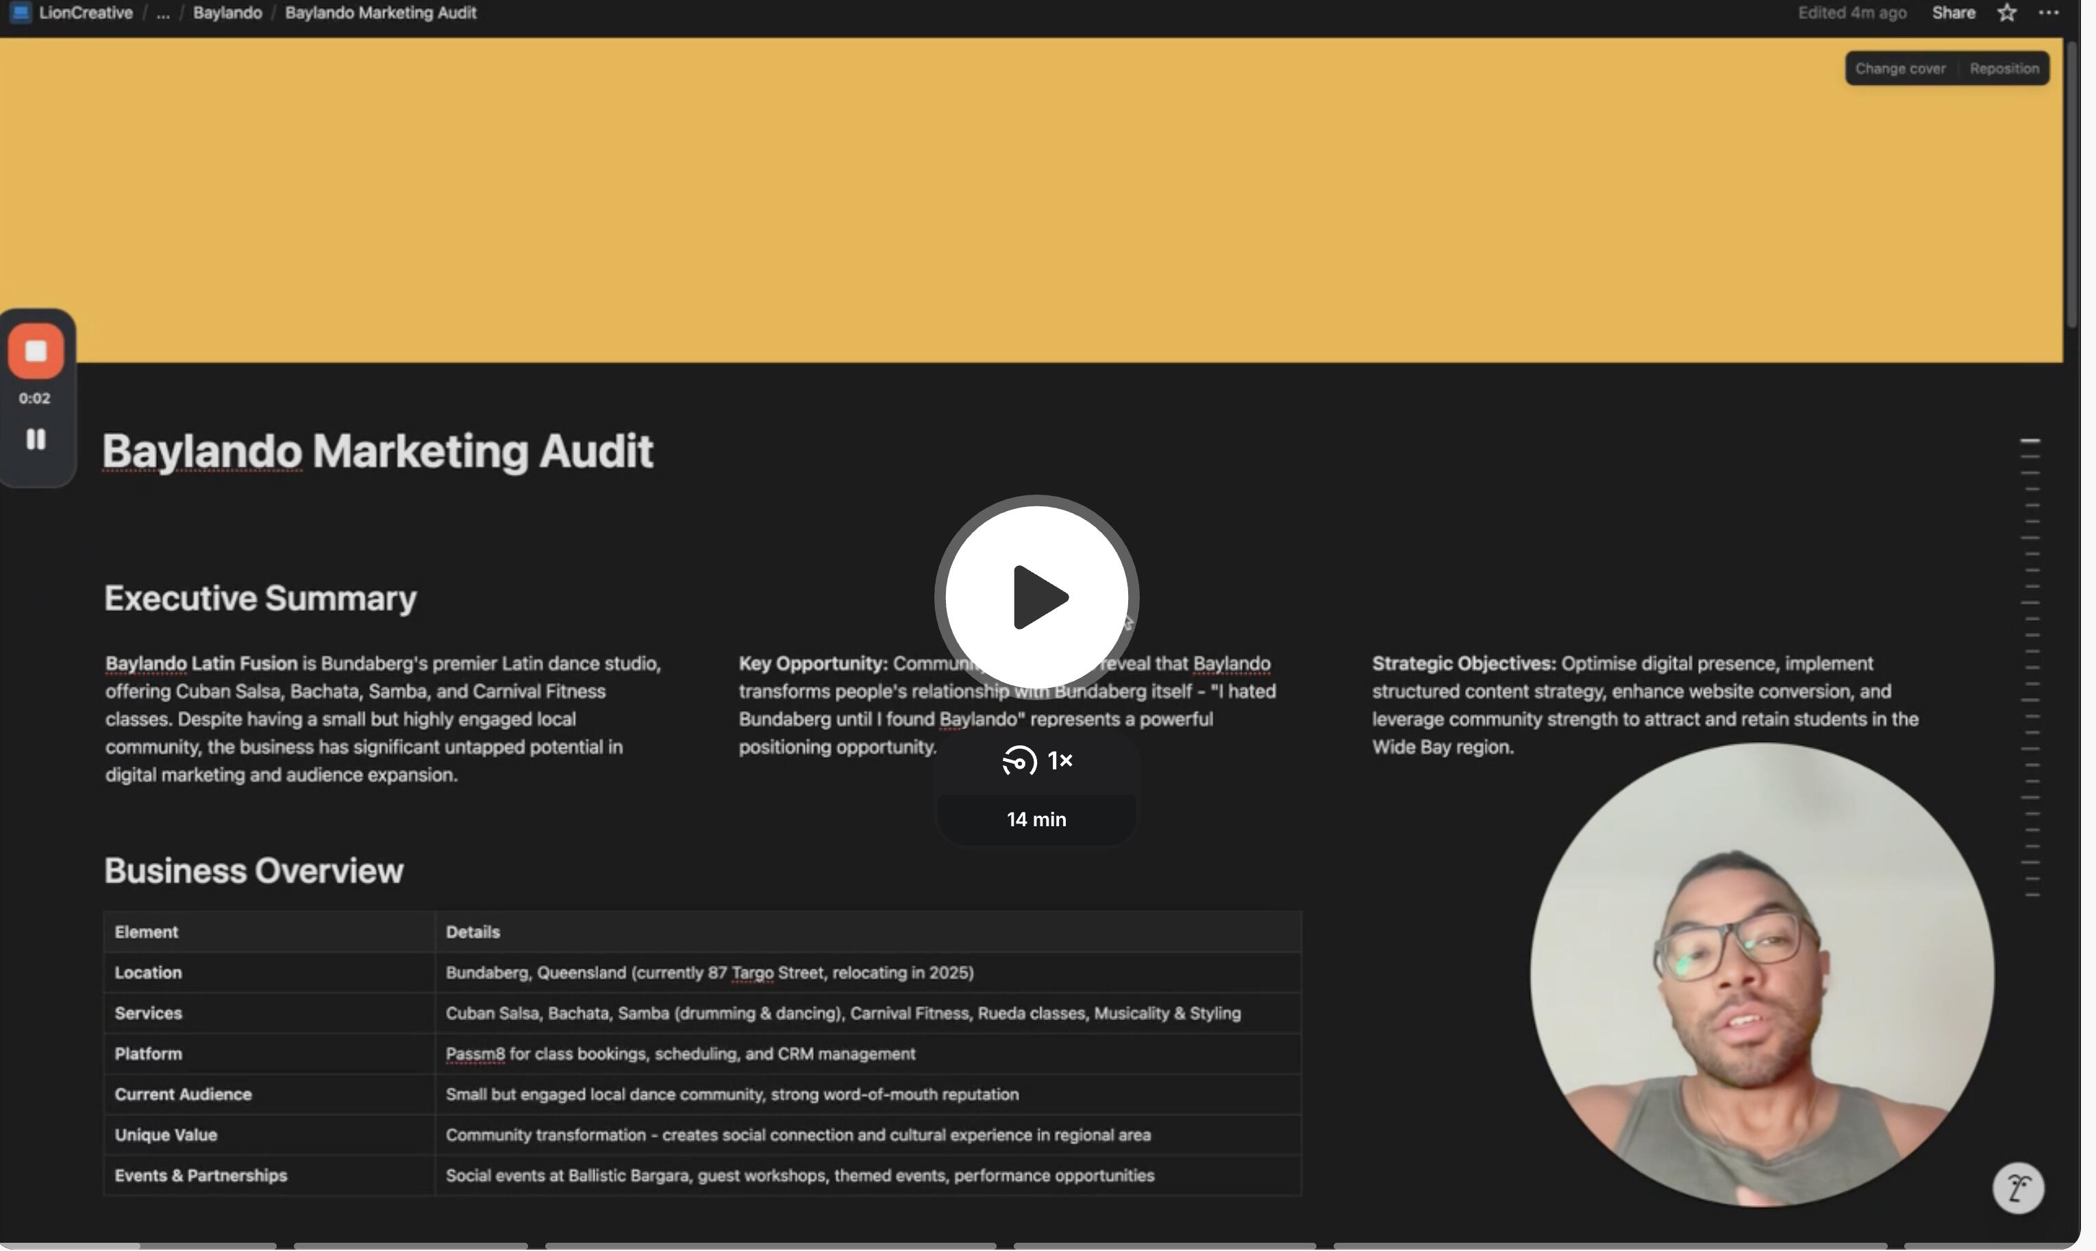
Task: Change playback speed at 1× control
Action: tap(1036, 761)
